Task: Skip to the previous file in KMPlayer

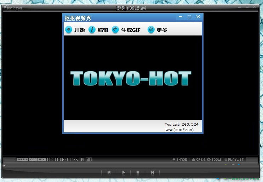Action: (x=109, y=172)
